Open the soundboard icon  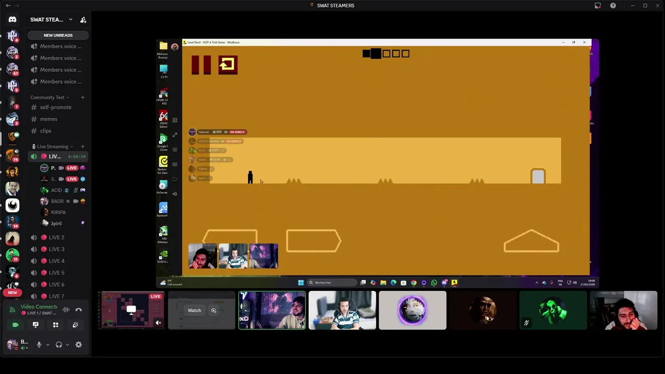(75, 325)
